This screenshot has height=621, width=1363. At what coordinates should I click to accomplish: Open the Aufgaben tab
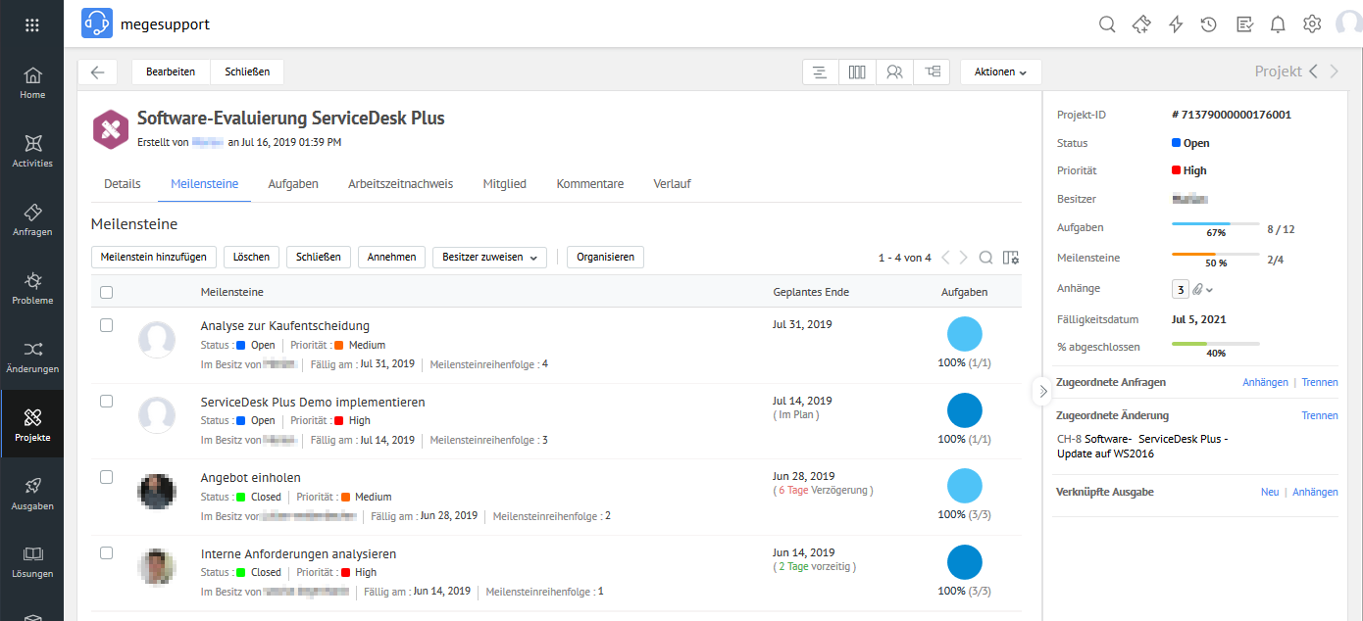pos(293,183)
